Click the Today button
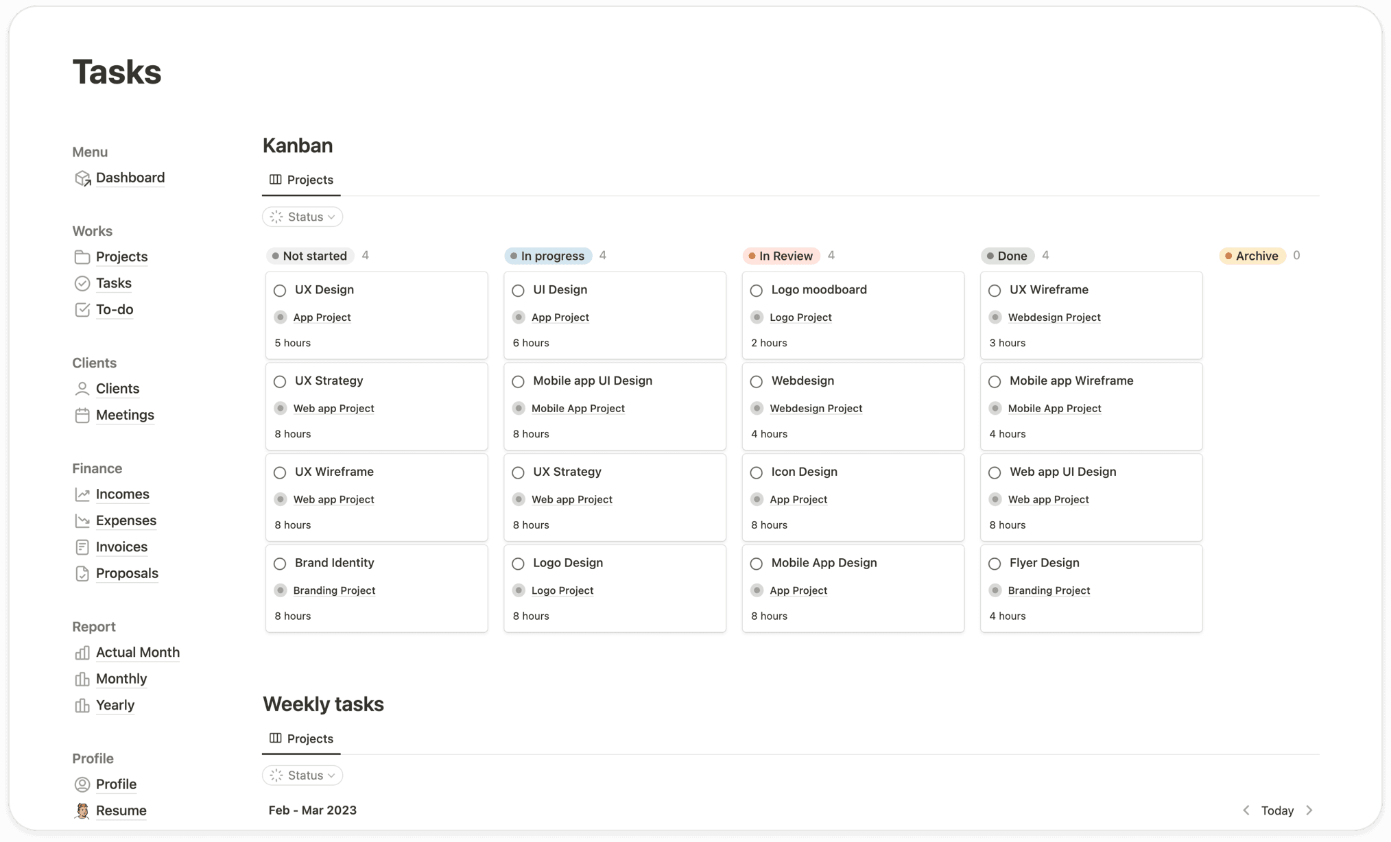This screenshot has width=1391, height=842. (x=1277, y=810)
